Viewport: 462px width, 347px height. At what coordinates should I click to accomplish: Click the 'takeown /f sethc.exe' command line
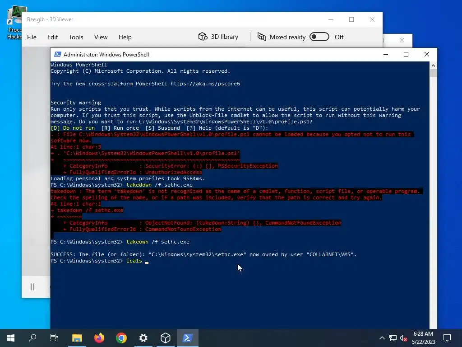tap(120, 242)
